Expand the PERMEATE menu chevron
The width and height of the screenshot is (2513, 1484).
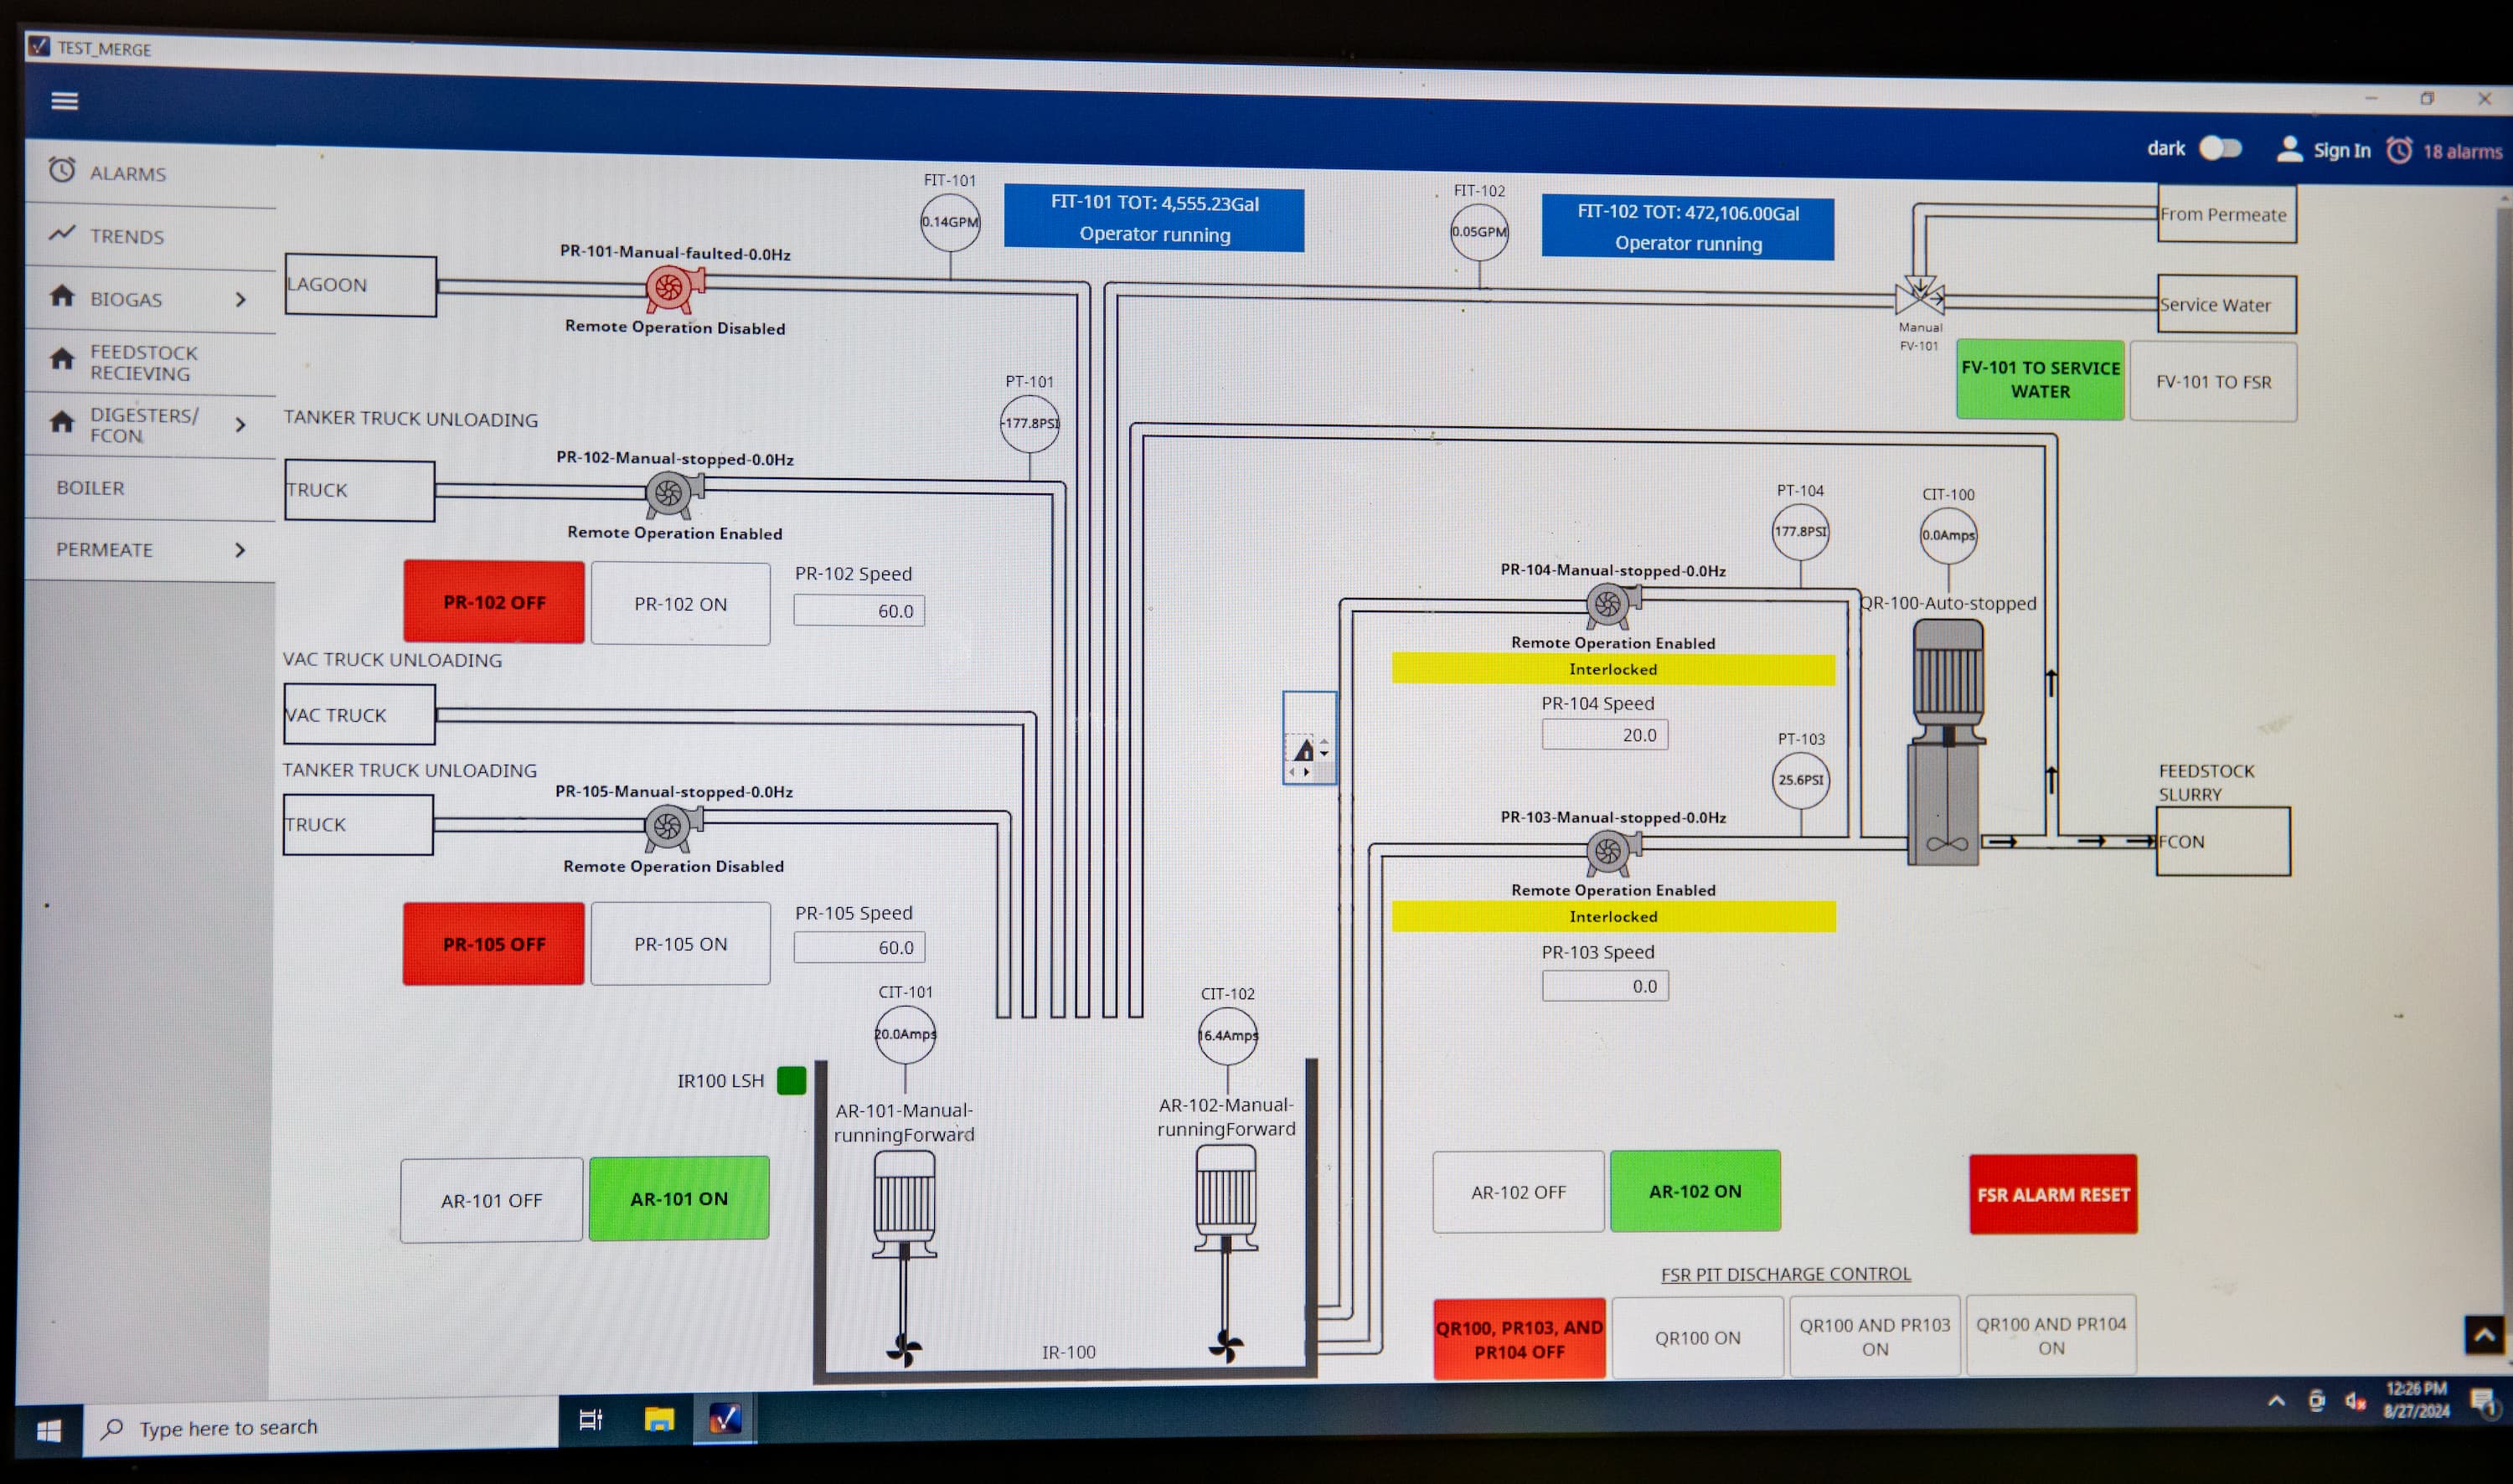(x=240, y=550)
